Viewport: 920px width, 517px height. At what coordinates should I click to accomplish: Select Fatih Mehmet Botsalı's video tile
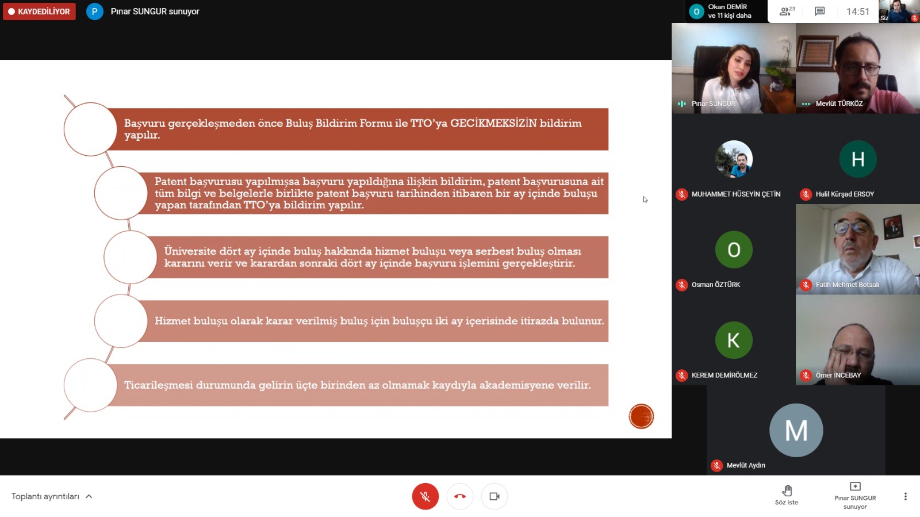(x=857, y=250)
